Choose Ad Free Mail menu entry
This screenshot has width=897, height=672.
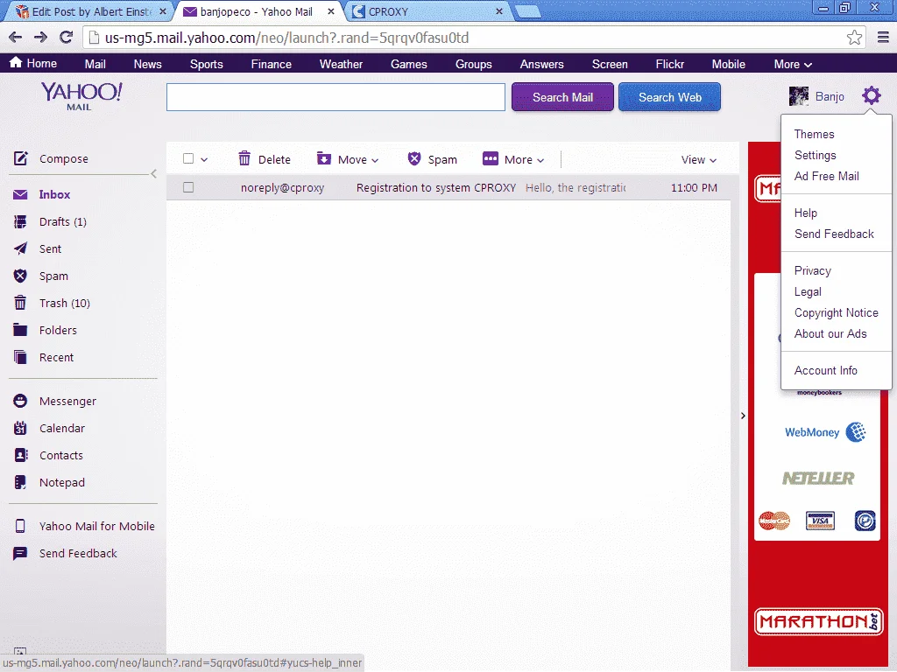pos(827,177)
